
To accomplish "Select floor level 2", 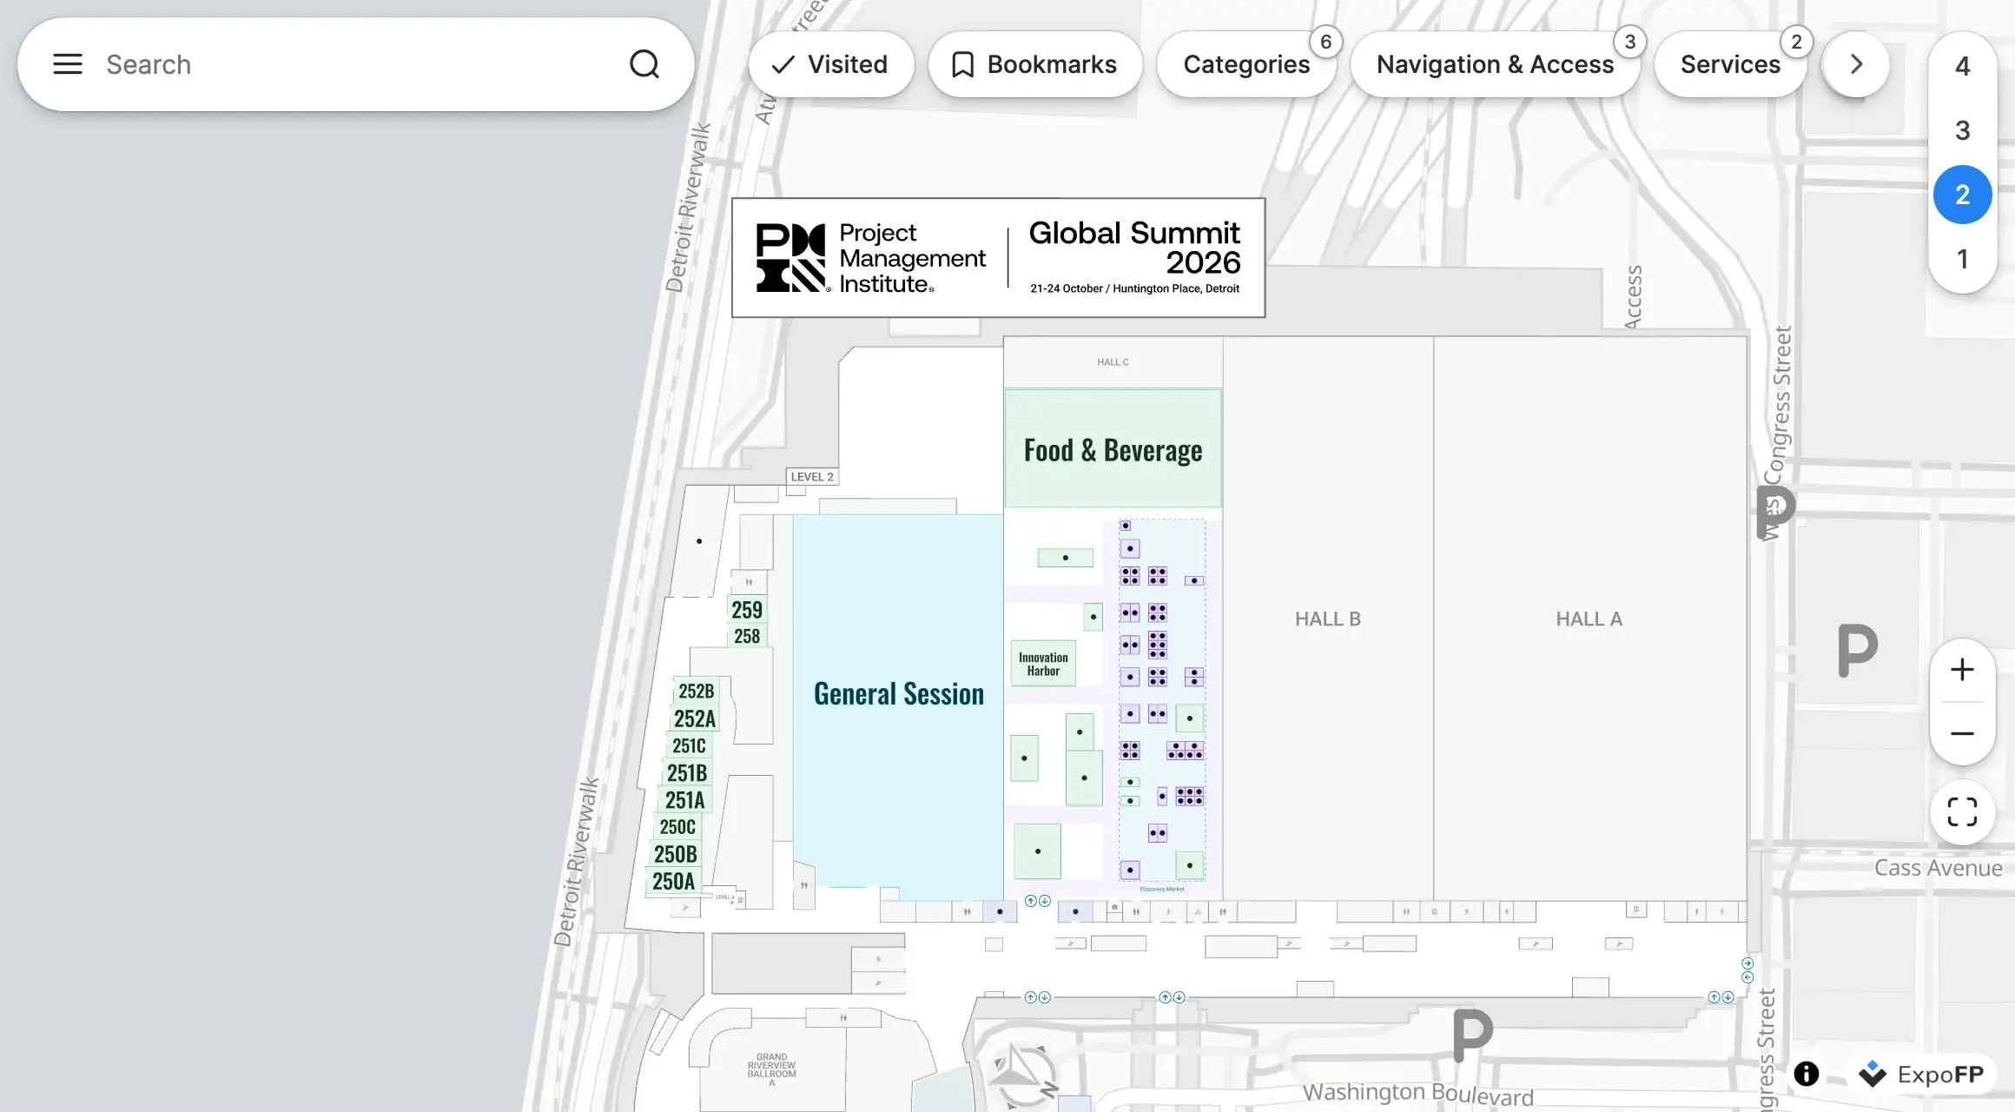I will pyautogui.click(x=1962, y=195).
